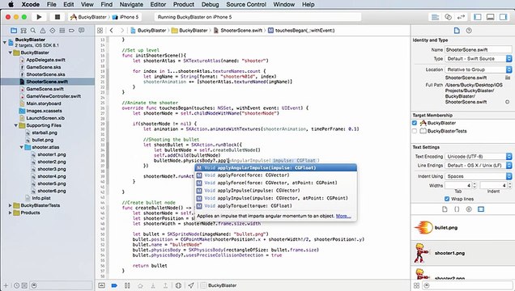
Task: Adjust Tab width stepper
Action: [474, 185]
